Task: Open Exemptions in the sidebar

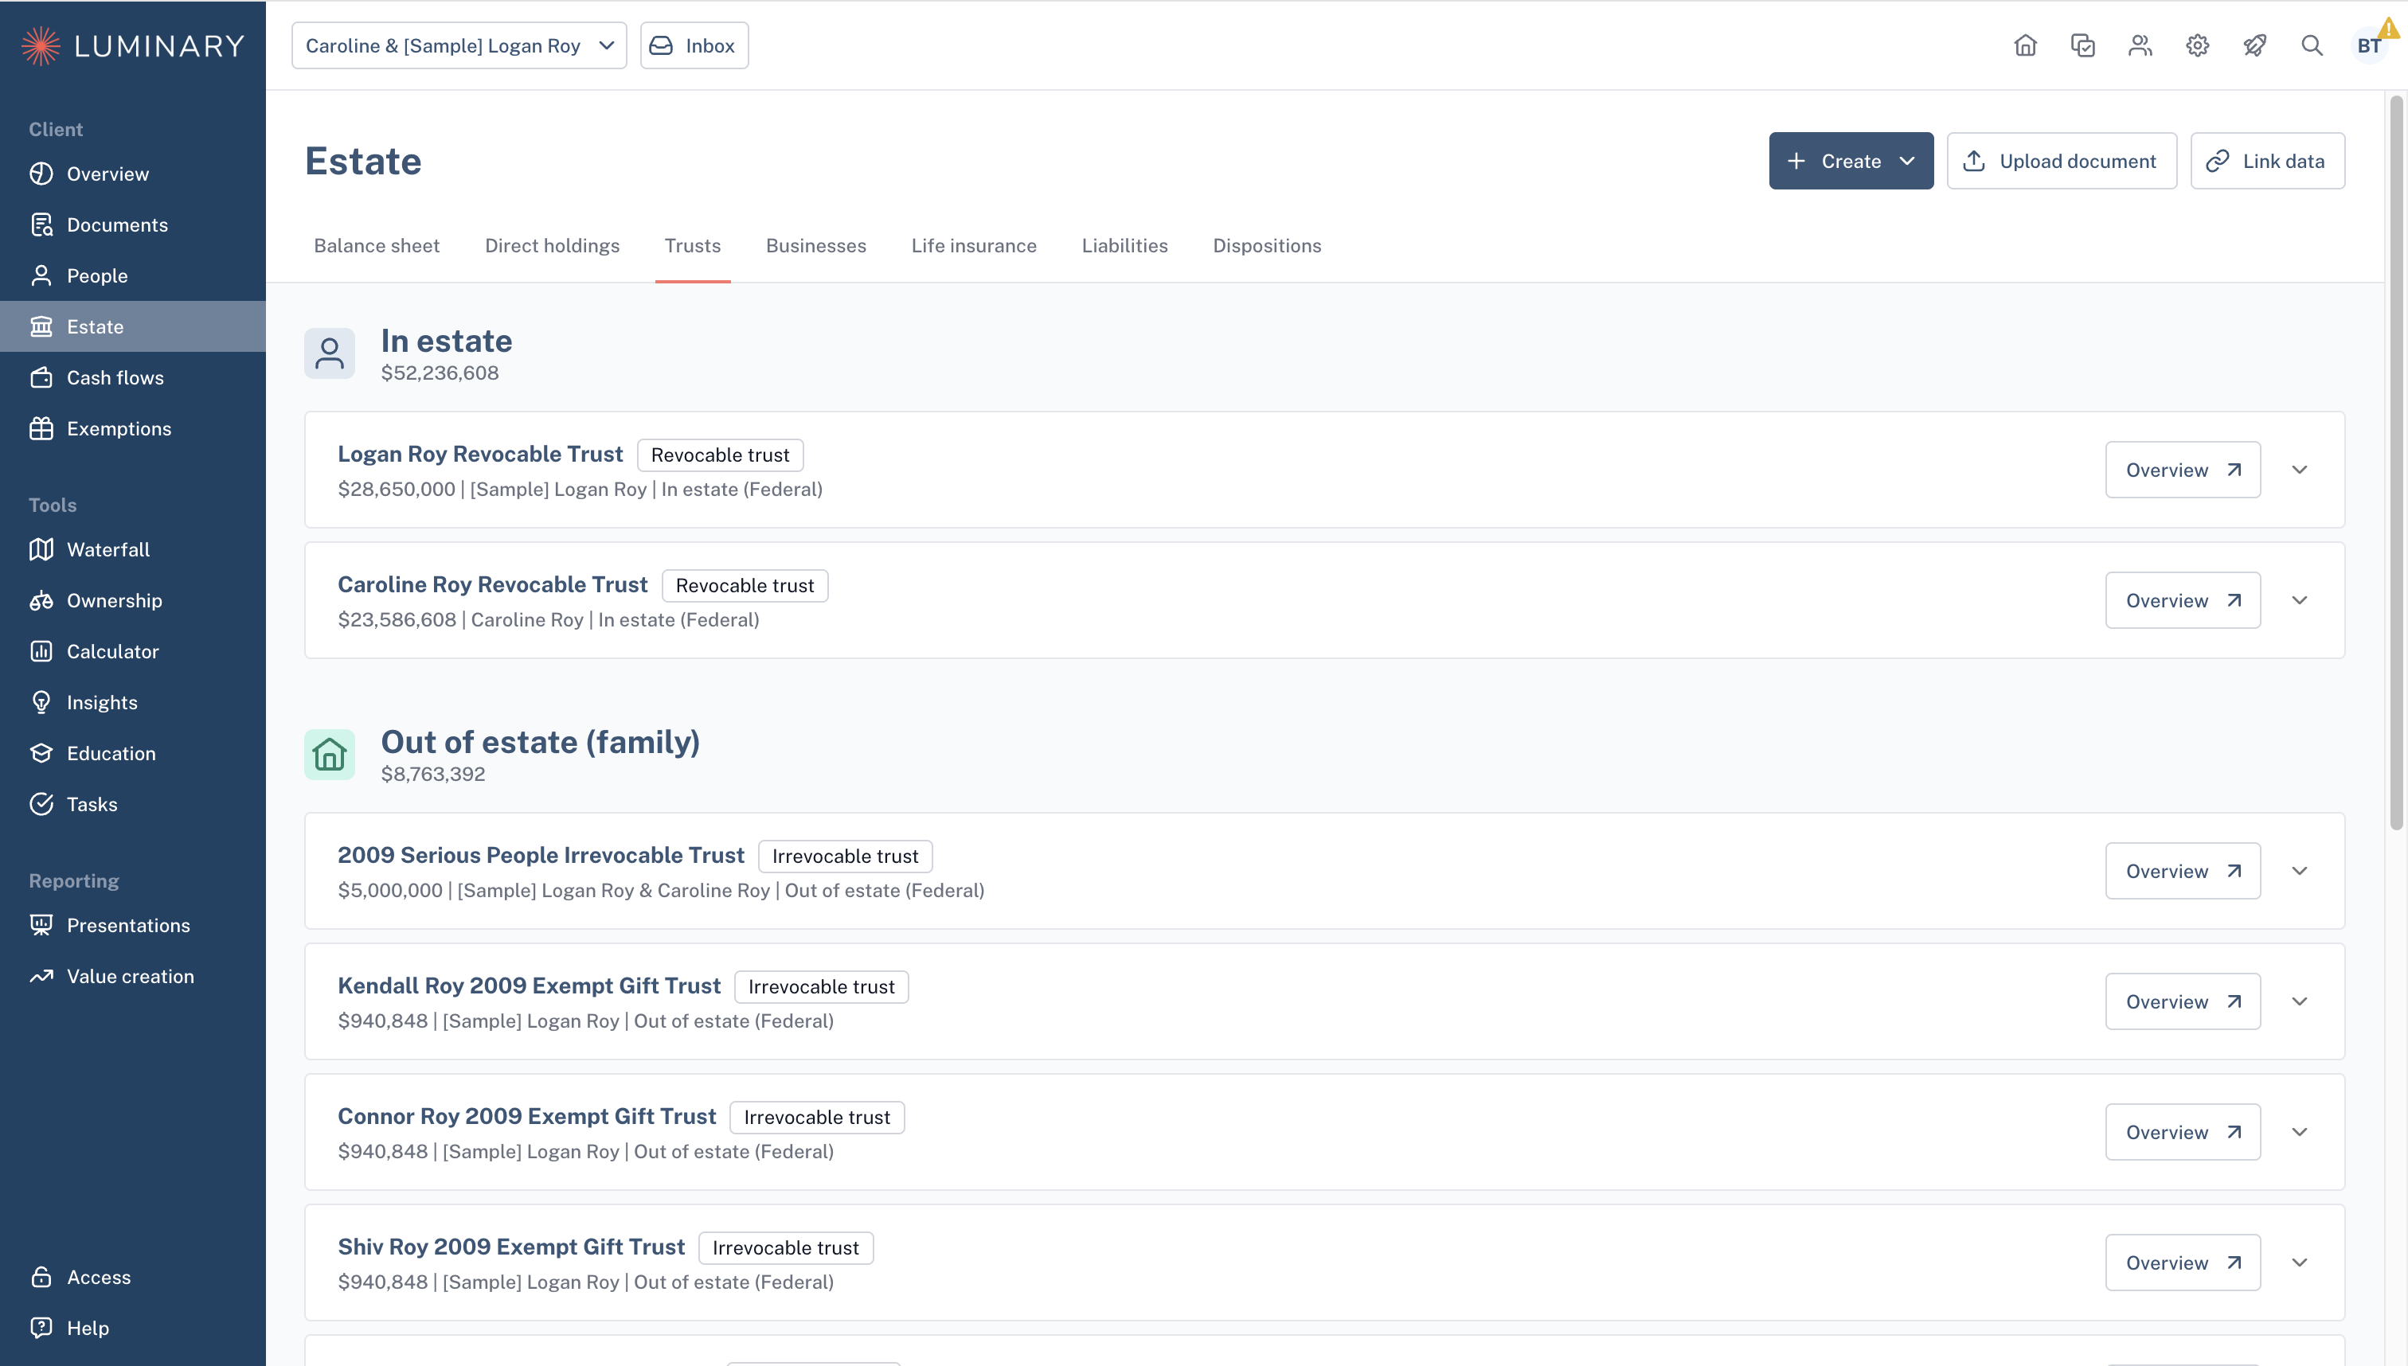Action: [133, 429]
